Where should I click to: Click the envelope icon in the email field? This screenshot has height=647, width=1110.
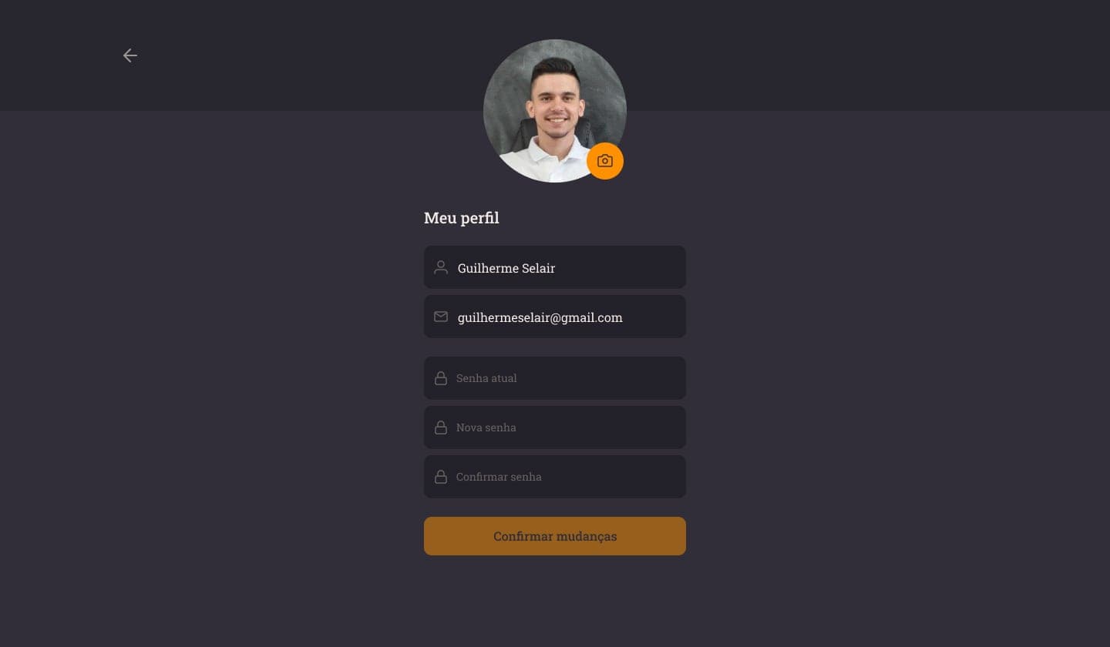click(x=441, y=317)
